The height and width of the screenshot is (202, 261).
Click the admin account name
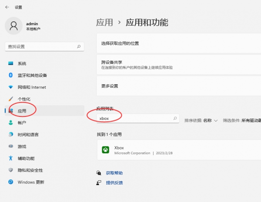[32, 24]
